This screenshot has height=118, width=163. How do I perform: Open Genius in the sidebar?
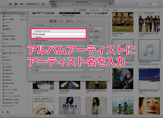coord(8,60)
